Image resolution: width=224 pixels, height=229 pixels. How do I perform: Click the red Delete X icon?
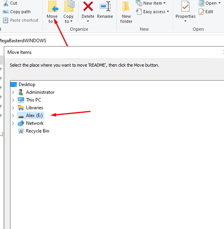click(x=88, y=6)
